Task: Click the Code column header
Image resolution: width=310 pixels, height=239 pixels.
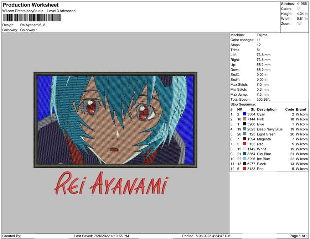Action: point(289,109)
